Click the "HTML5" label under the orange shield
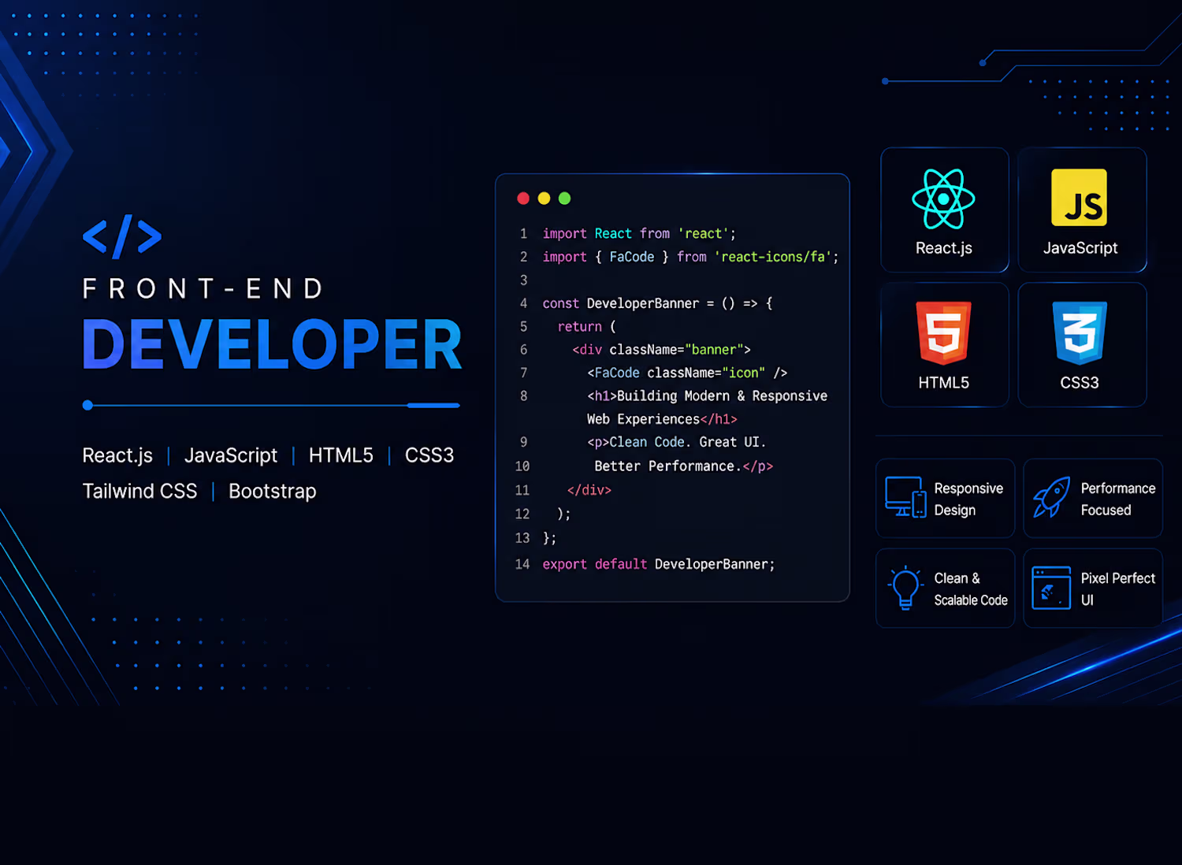 pos(944,383)
